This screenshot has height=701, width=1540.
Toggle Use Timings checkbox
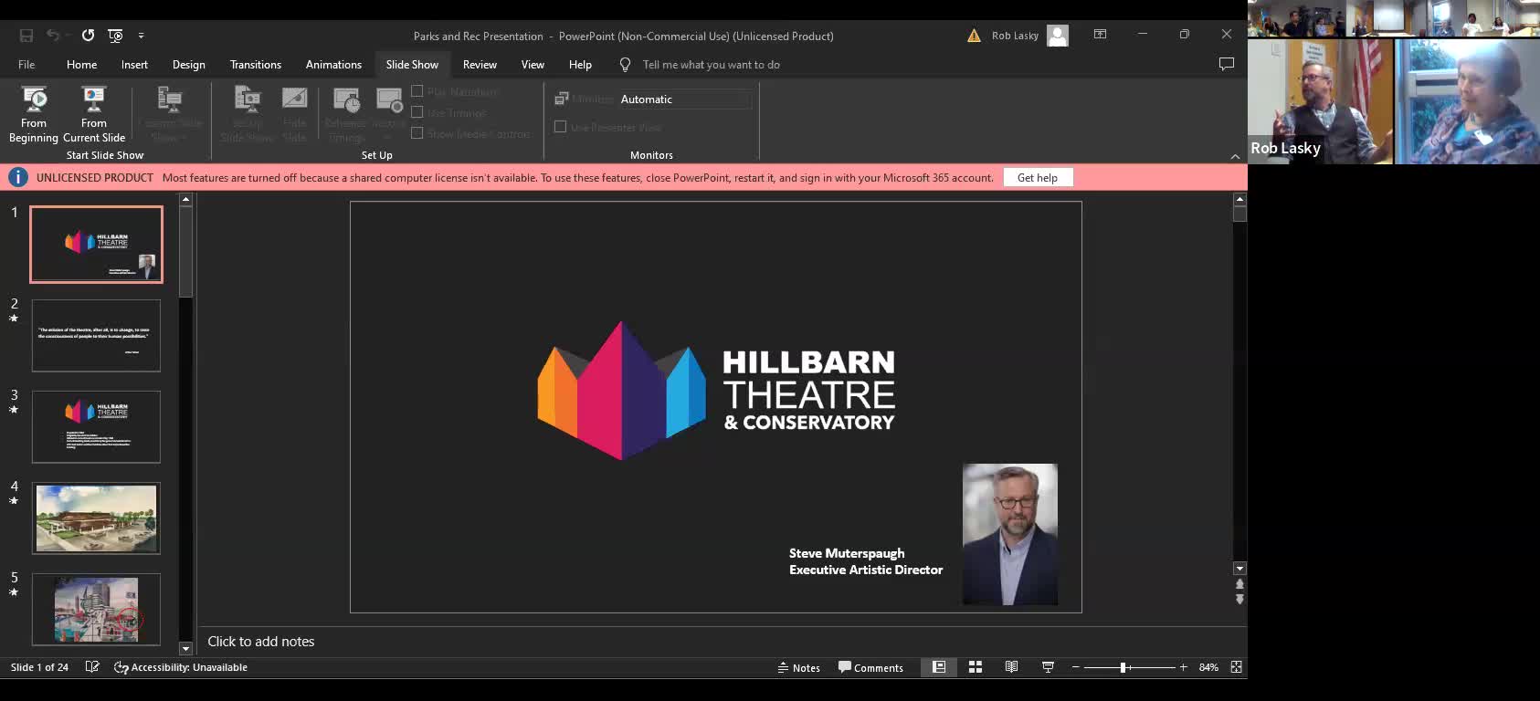click(417, 112)
